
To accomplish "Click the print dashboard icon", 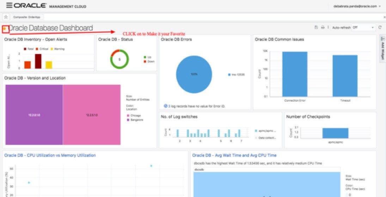I will pyautogui.click(x=323, y=27).
